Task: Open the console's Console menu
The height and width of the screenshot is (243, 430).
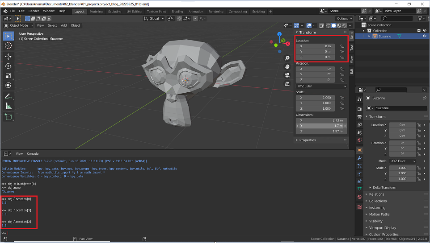Action: tap(33, 154)
